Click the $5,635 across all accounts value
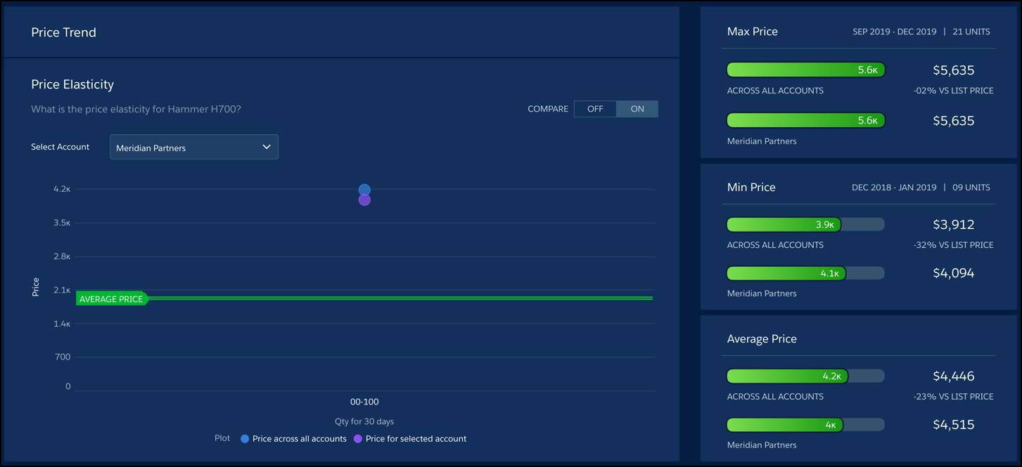This screenshot has height=467, width=1022. [954, 70]
